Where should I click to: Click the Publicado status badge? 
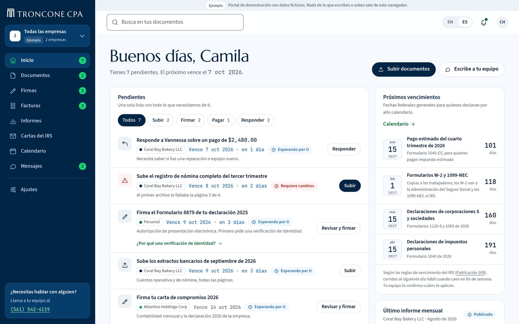coord(480,314)
